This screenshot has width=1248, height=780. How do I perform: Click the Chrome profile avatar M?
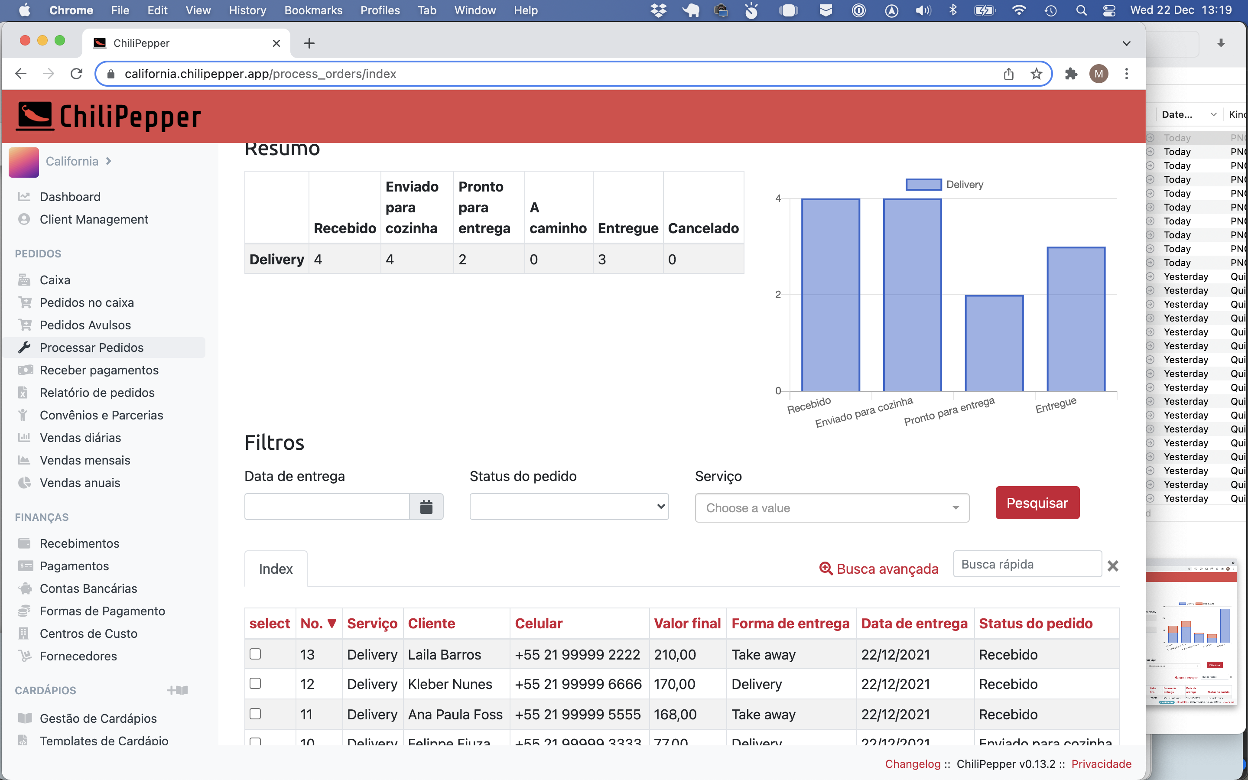tap(1099, 74)
